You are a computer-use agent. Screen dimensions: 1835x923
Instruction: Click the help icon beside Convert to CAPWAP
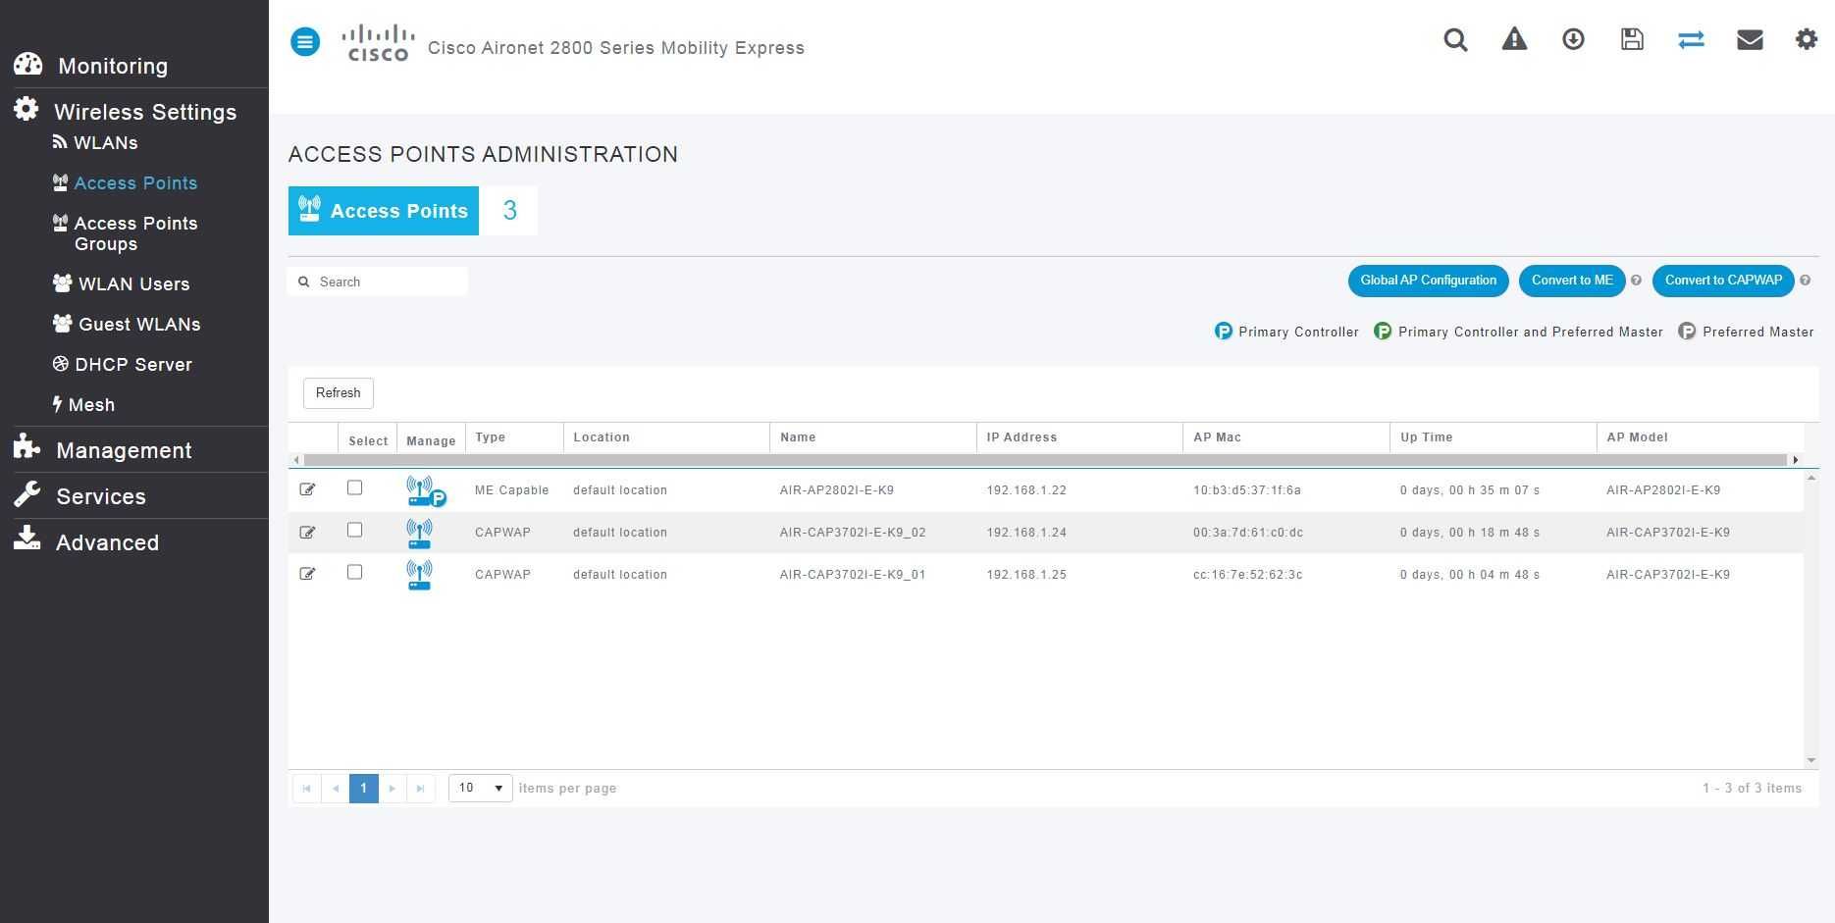(x=1805, y=281)
